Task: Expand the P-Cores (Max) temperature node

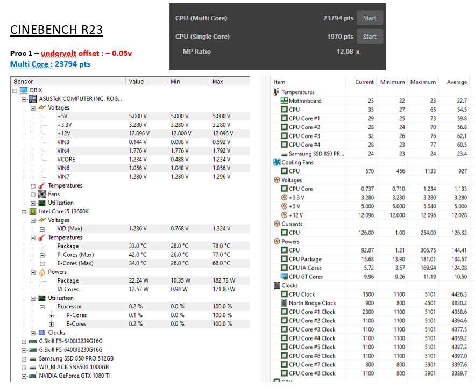Action: tap(42, 255)
